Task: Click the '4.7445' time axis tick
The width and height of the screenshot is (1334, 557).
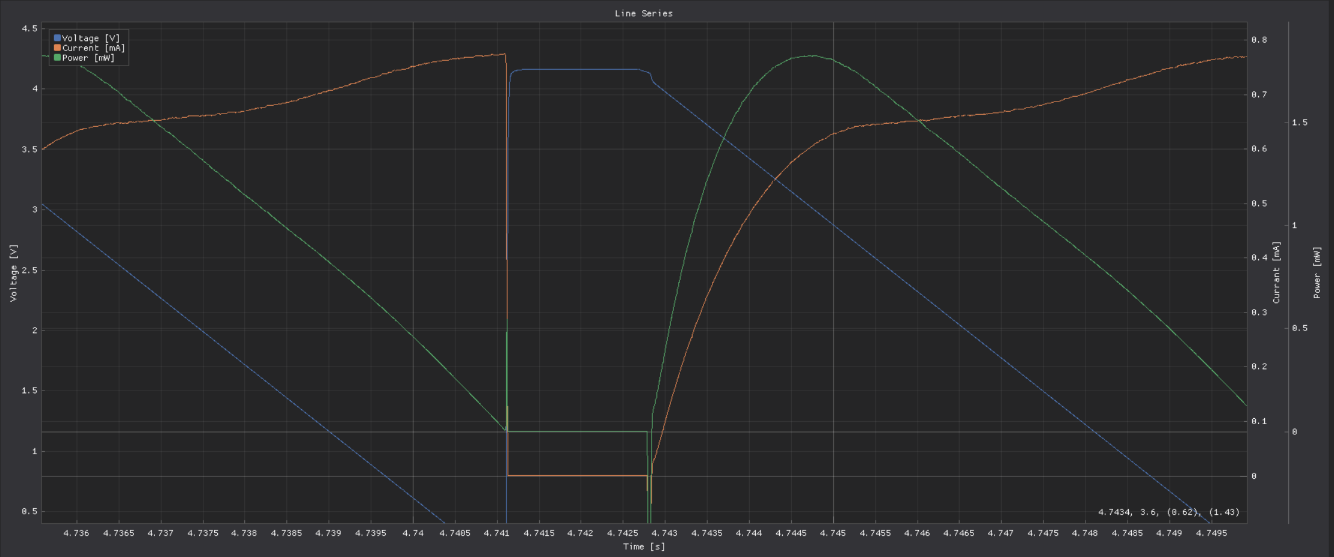Action: (791, 533)
